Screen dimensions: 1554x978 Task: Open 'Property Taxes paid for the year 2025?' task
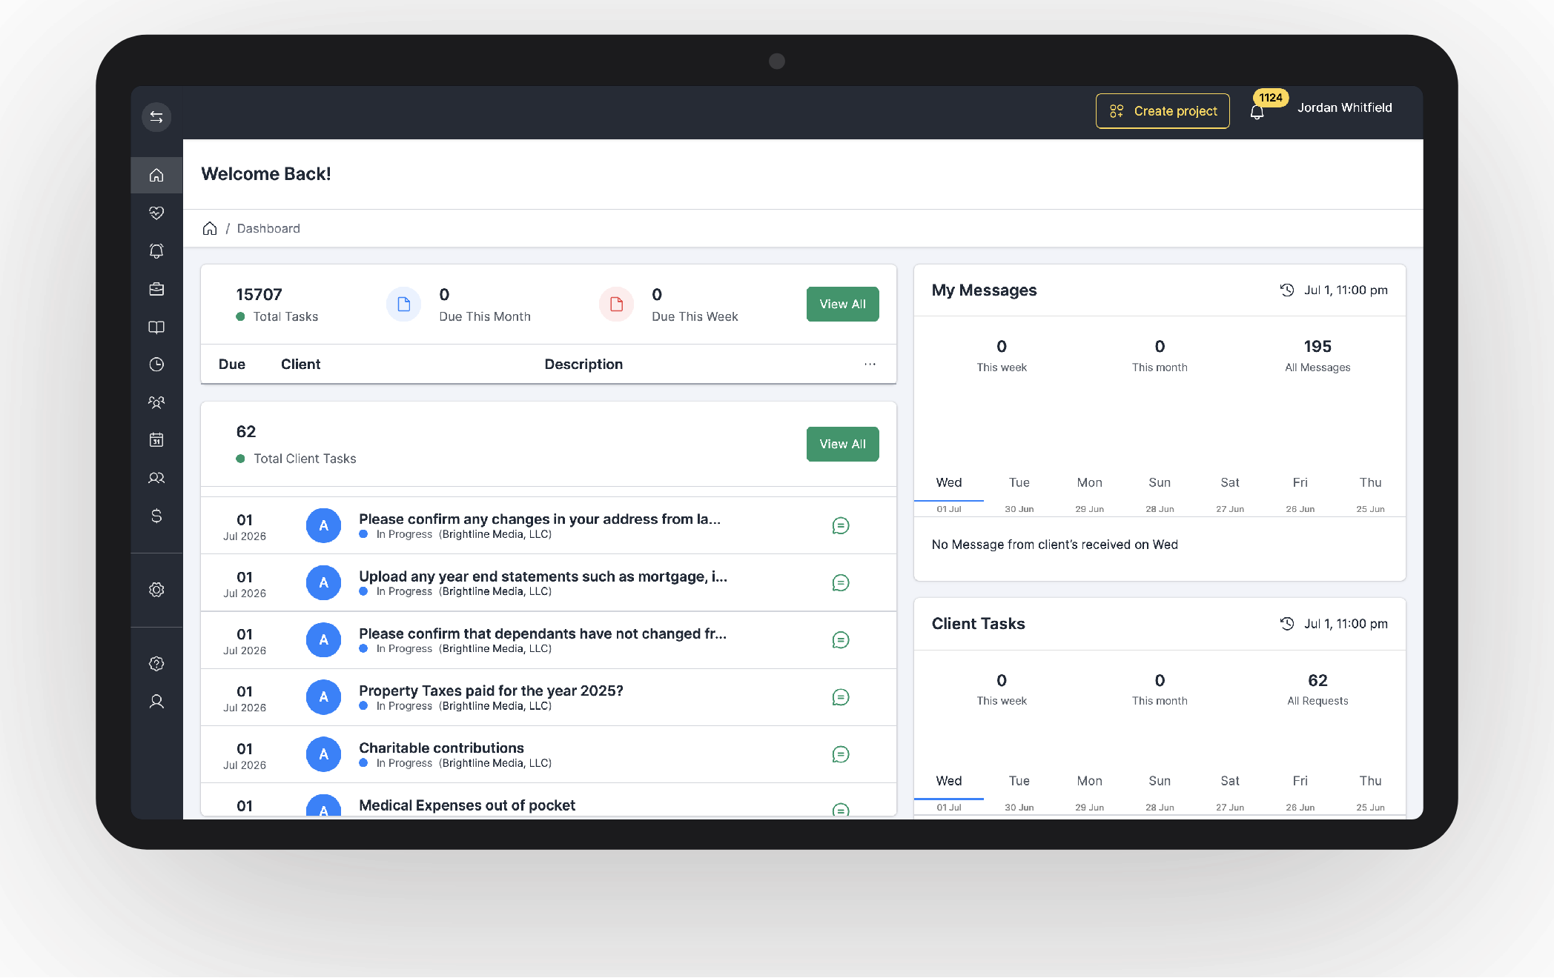pyautogui.click(x=491, y=691)
